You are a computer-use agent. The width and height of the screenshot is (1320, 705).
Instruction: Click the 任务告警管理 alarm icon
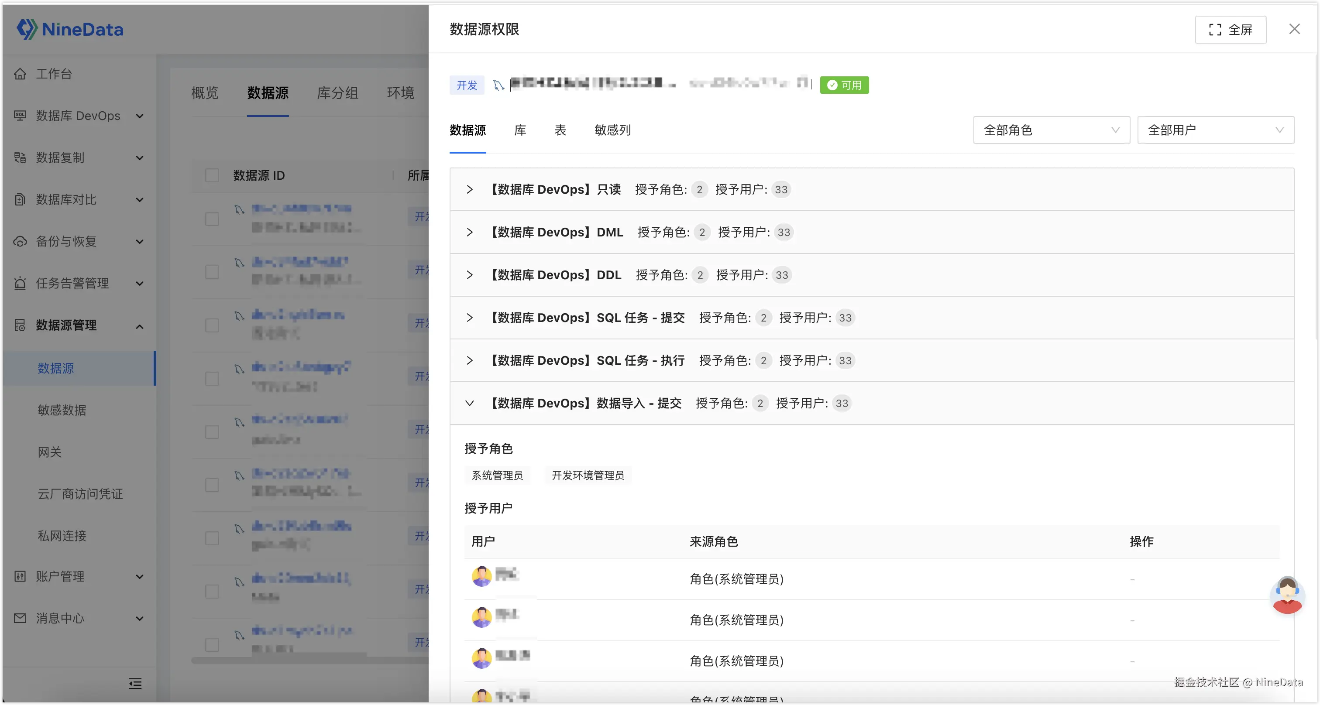(x=20, y=283)
